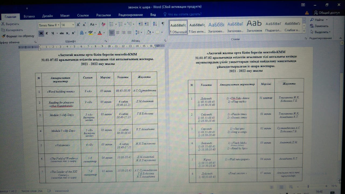Open the font size 14 dropdown
This screenshot has height=194, width=345.
coord(67,25)
